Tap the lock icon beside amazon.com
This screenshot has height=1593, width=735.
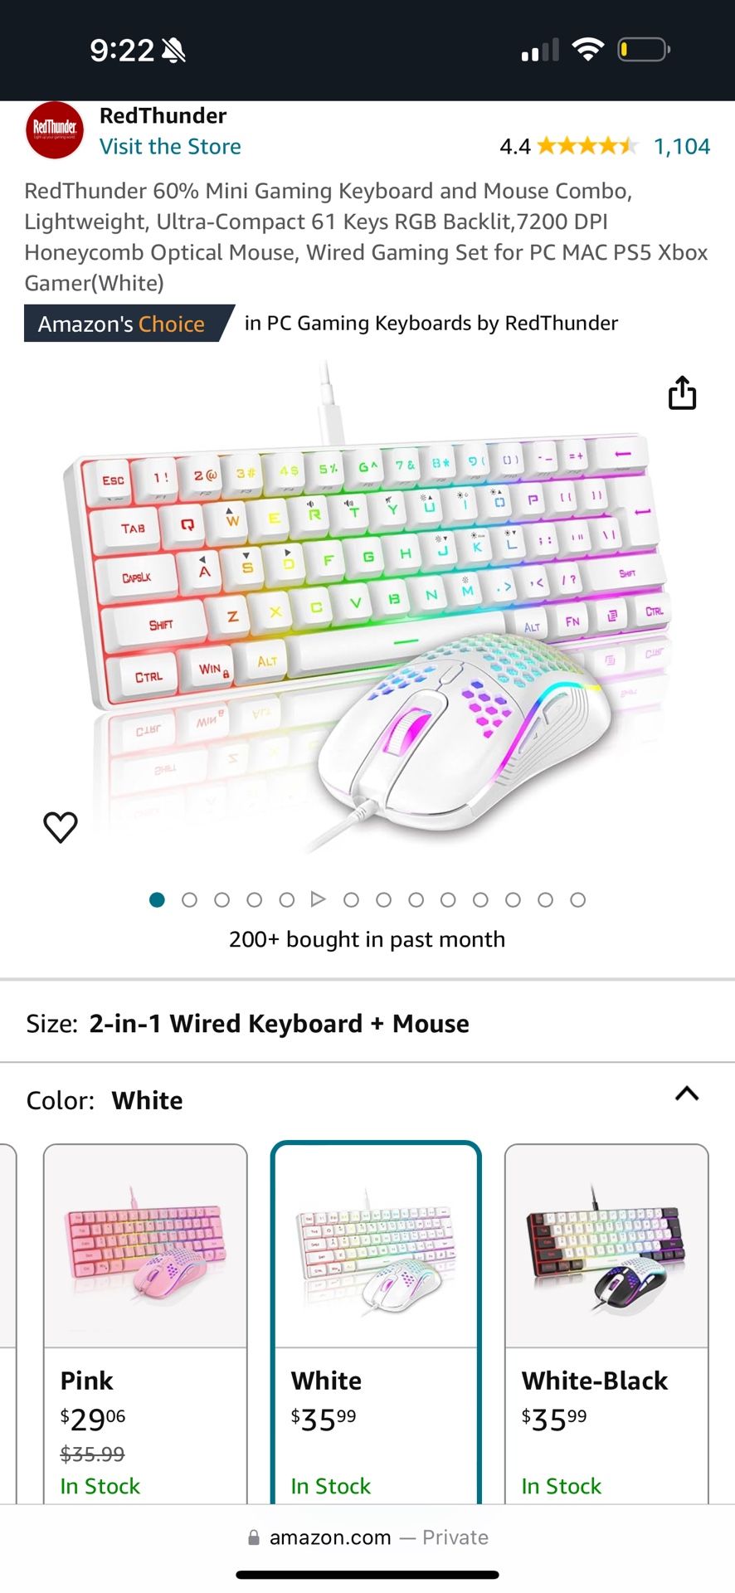pos(254,1537)
